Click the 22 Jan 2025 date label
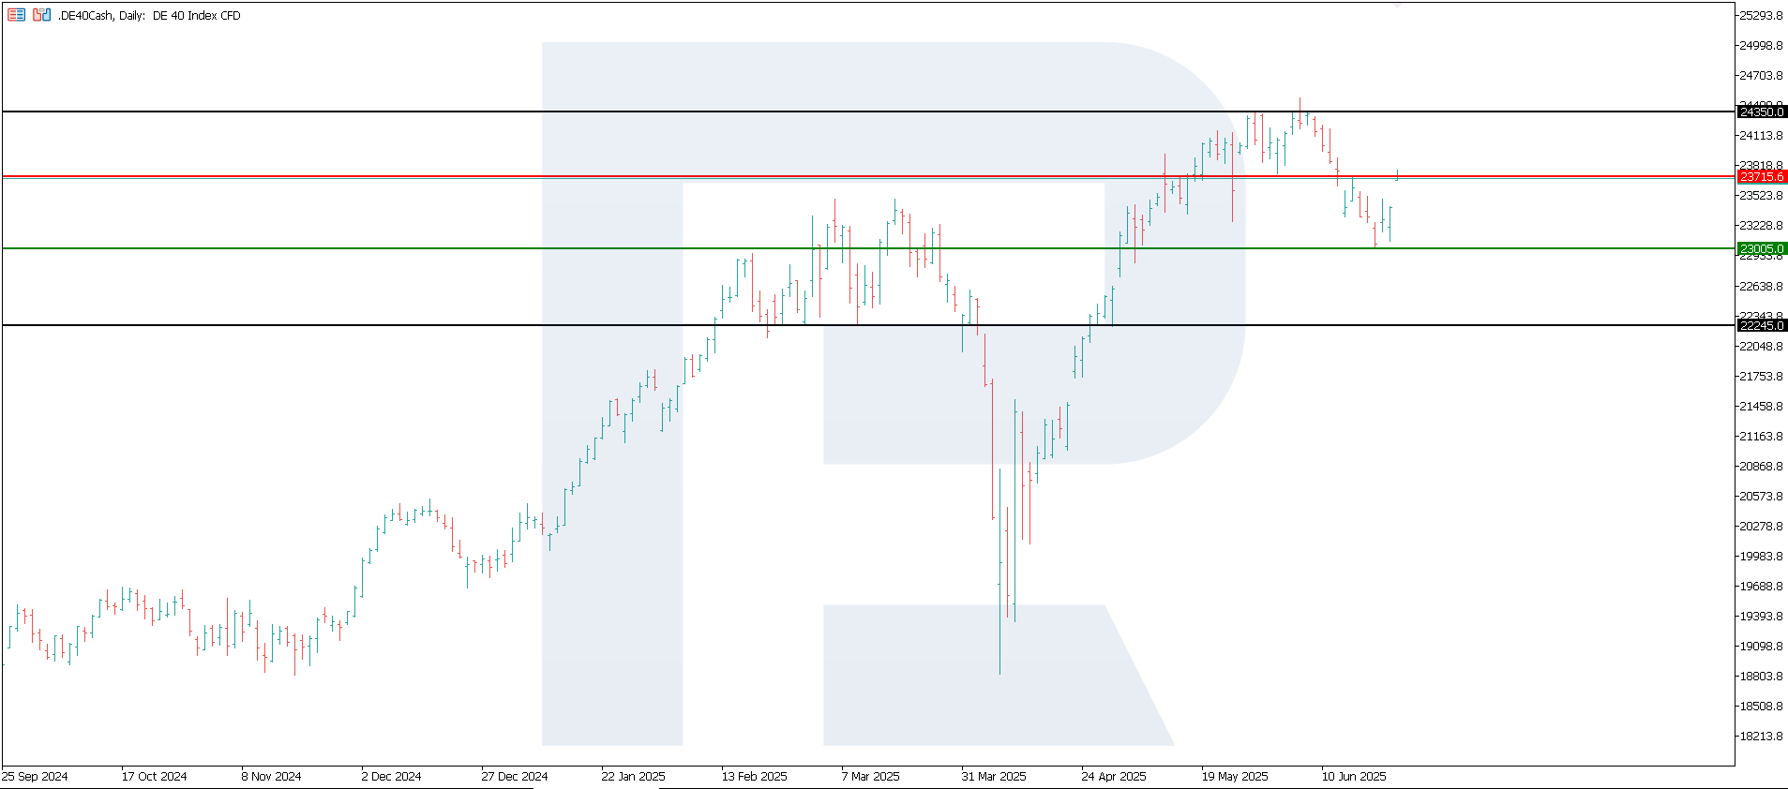 (633, 776)
